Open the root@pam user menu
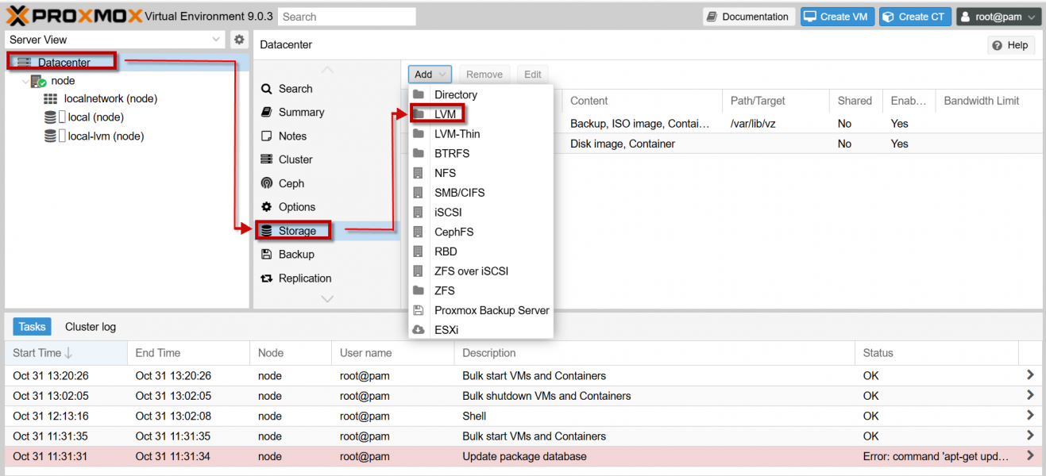Image resolution: width=1046 pixels, height=476 pixels. 998,16
